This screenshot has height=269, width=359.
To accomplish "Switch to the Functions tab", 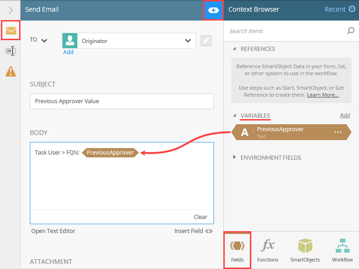I will point(268,250).
